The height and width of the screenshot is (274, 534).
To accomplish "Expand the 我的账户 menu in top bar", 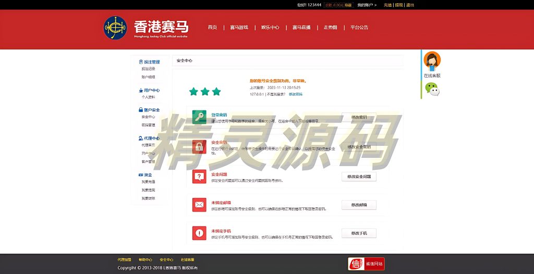I will pos(367,5).
